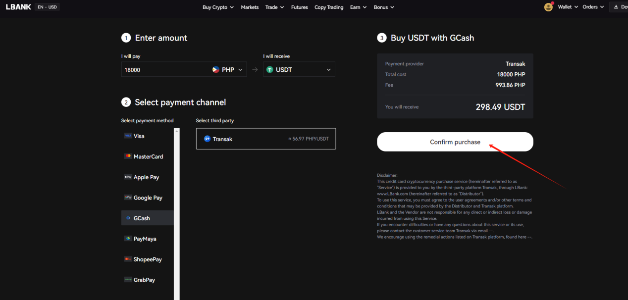Expand the Bonus dropdown menu
This screenshot has height=300, width=628.
[384, 7]
